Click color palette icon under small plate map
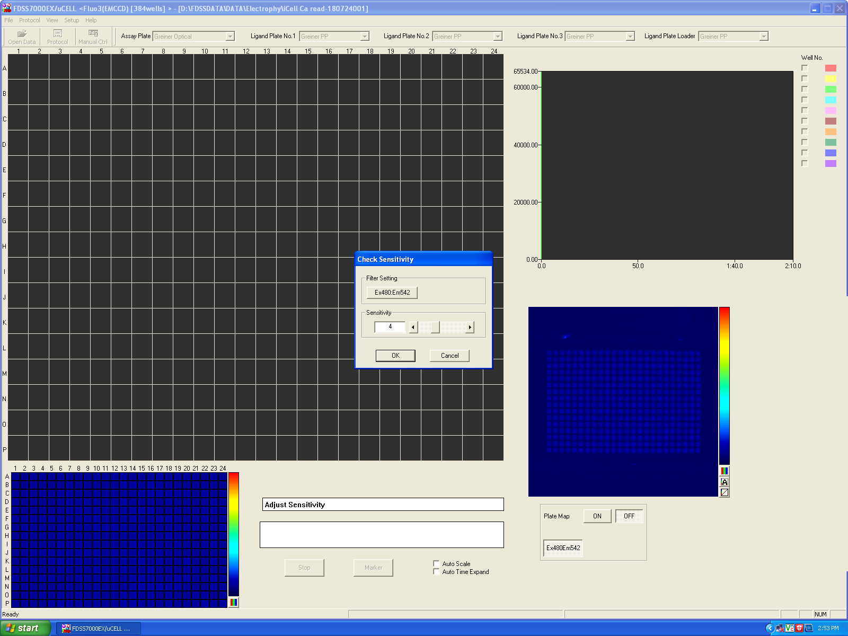Screen dimensions: 848x636 [x=233, y=602]
